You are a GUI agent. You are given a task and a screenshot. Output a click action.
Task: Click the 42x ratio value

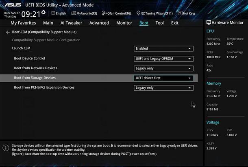(x=209, y=70)
